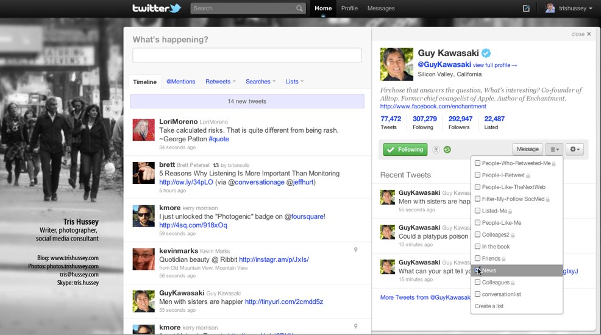Open the #quote hashtag link
The width and height of the screenshot is (601, 335).
[x=218, y=139]
